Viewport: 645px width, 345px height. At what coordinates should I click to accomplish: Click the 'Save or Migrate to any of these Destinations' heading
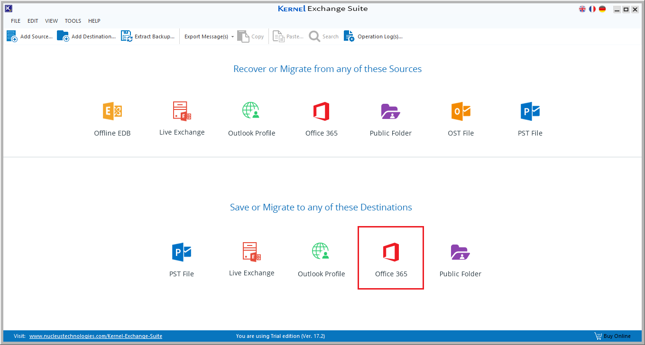click(321, 207)
